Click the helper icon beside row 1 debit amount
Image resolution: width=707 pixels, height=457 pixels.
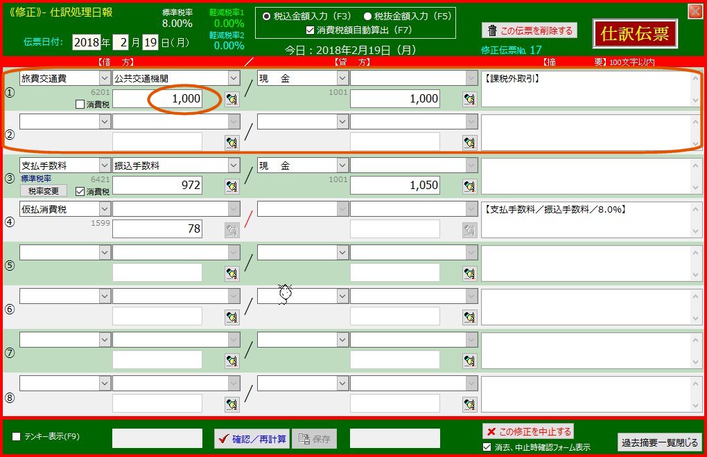coord(232,99)
